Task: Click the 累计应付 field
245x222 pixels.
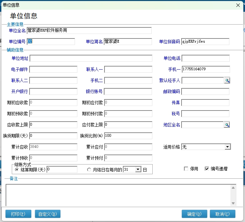Action: pyautogui.click(x=128, y=147)
